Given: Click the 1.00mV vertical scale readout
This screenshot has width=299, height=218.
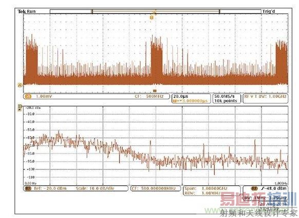Looking at the screenshot, I should point(44,97).
